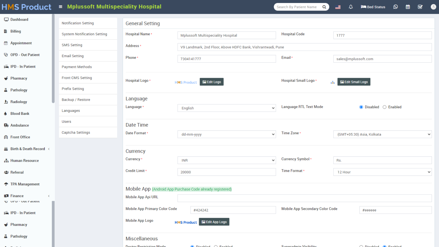Click the Billing document icon
The width and height of the screenshot is (439, 247).
6,31
